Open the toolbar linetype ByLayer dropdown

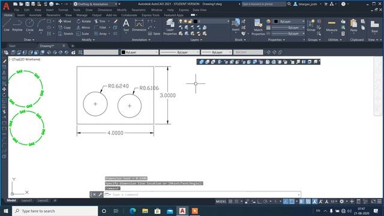179,52
